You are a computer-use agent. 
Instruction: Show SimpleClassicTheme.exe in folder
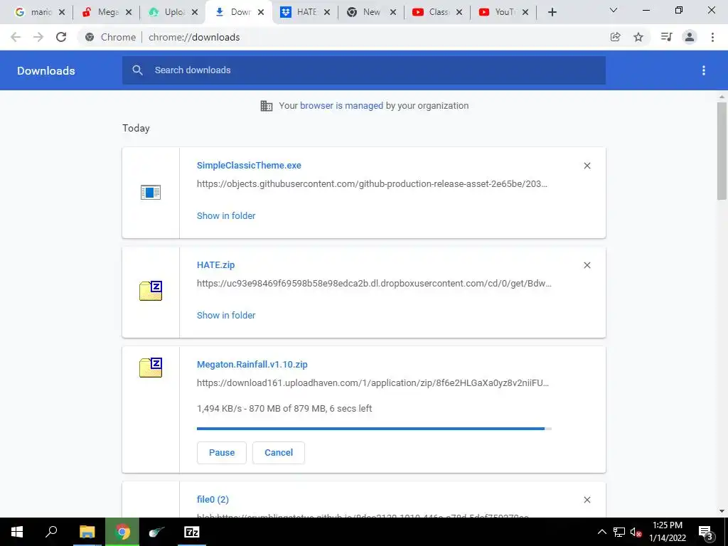(x=226, y=216)
